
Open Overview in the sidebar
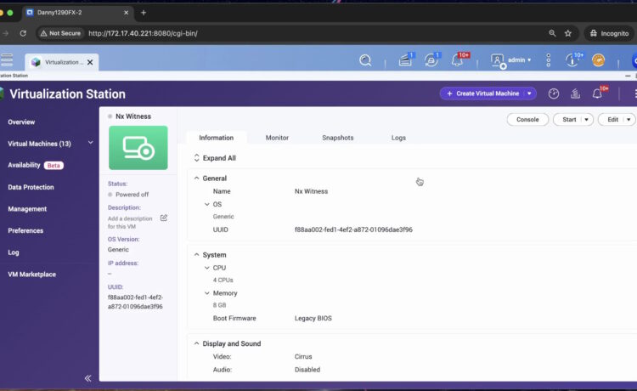[21, 122]
